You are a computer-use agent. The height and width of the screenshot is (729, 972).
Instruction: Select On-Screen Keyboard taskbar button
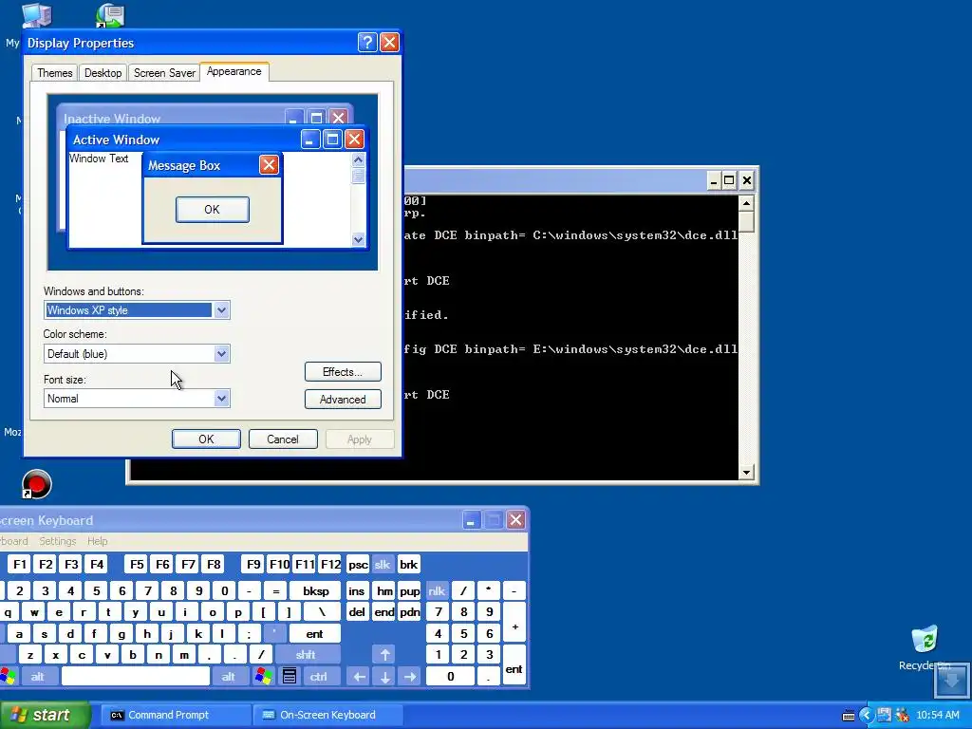(327, 715)
